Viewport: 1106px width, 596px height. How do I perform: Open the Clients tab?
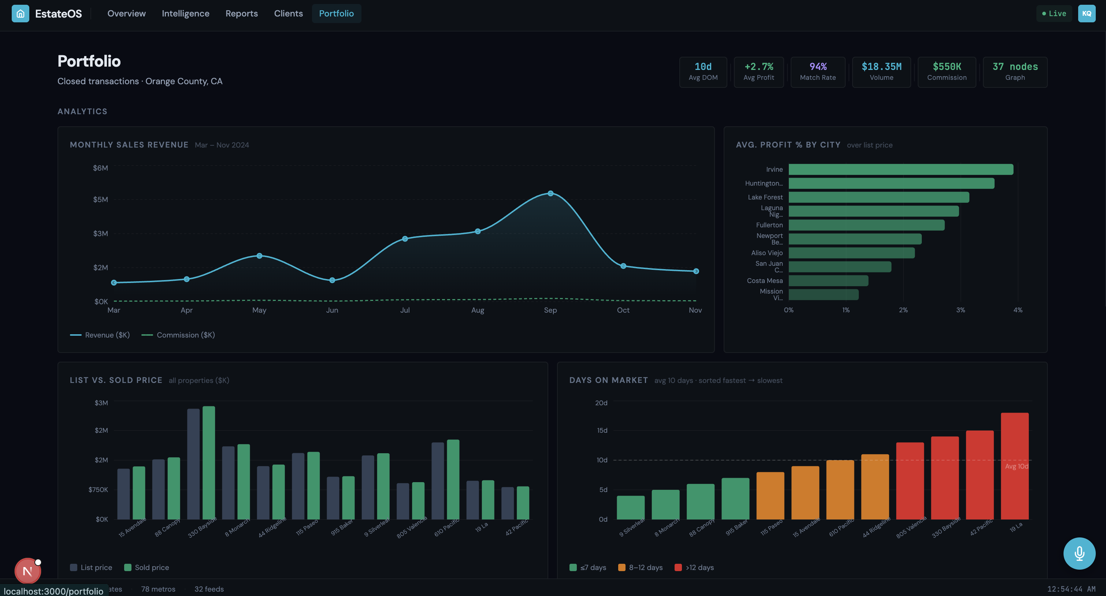pos(289,14)
